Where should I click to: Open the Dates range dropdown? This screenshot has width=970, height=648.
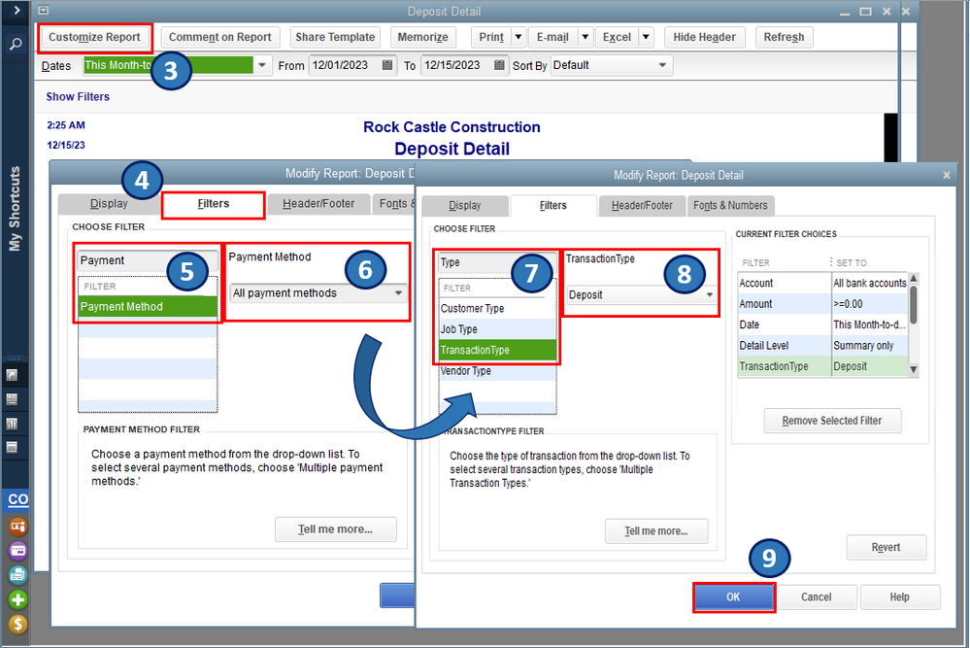click(262, 65)
